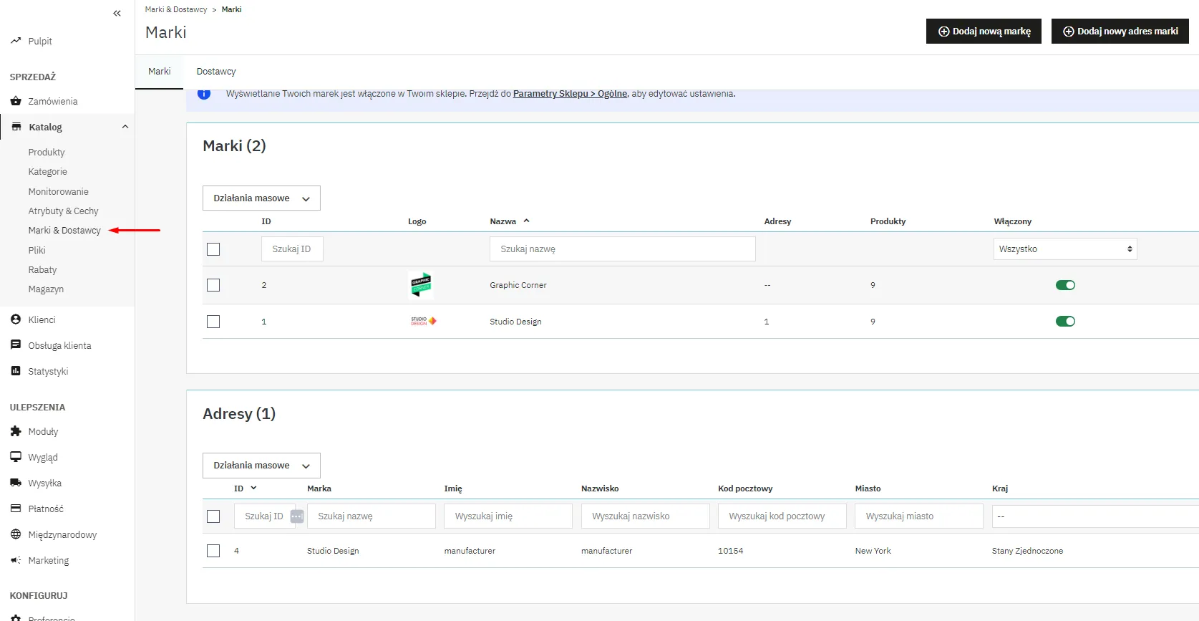Viewport: 1199px width, 621px height.
Task: Disable the Graphic Corner brand toggle
Action: (x=1065, y=285)
